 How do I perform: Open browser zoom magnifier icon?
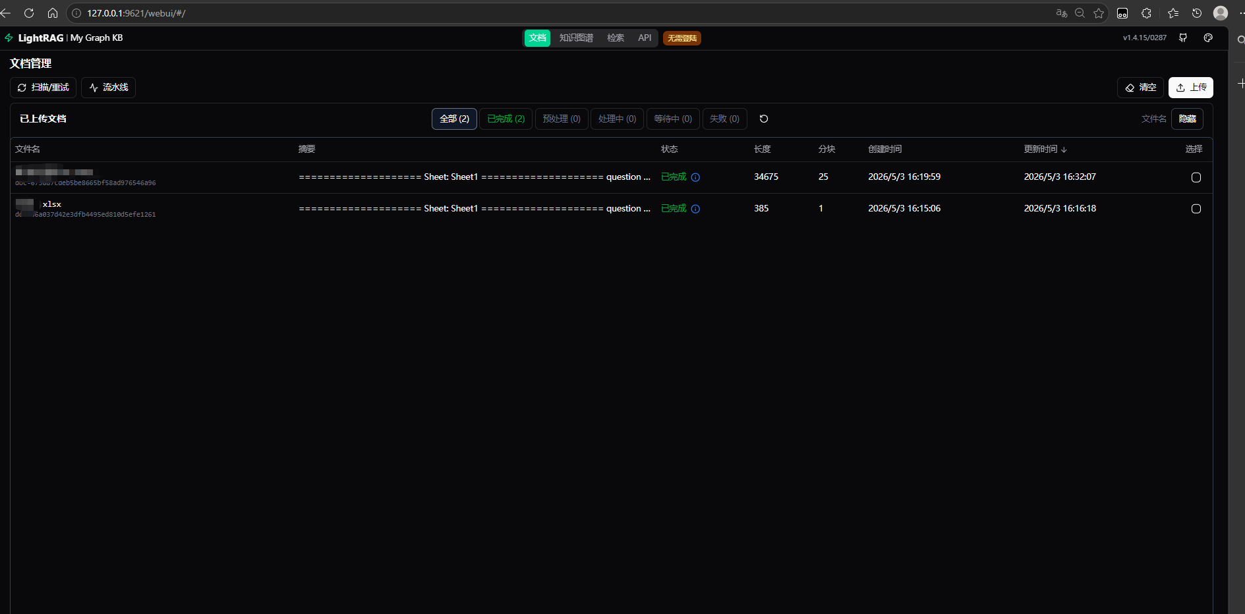(1080, 13)
